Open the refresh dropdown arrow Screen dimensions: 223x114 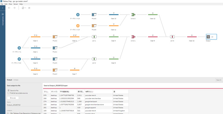[x=26, y=8]
